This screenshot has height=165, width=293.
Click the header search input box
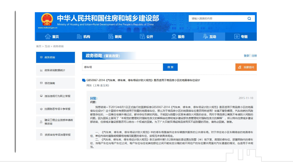[x=217, y=18]
